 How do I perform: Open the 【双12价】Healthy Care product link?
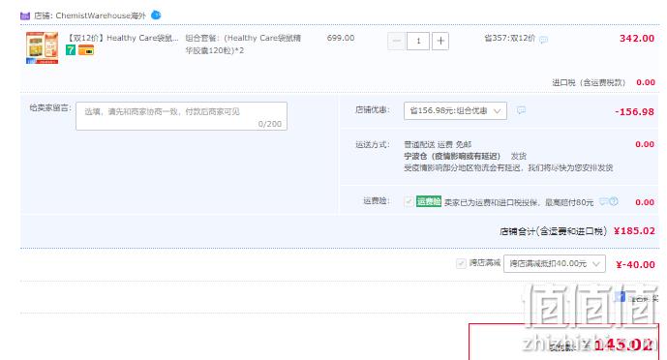pyautogui.click(x=122, y=38)
